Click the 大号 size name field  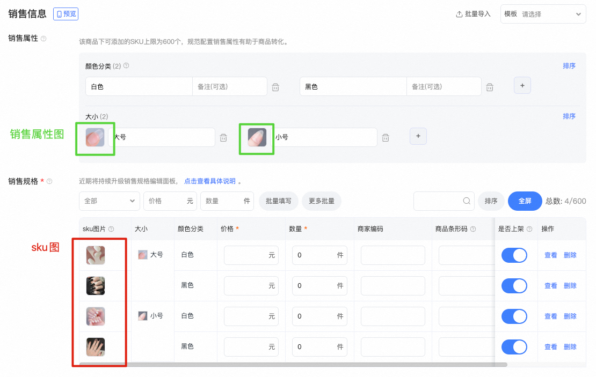pos(162,137)
